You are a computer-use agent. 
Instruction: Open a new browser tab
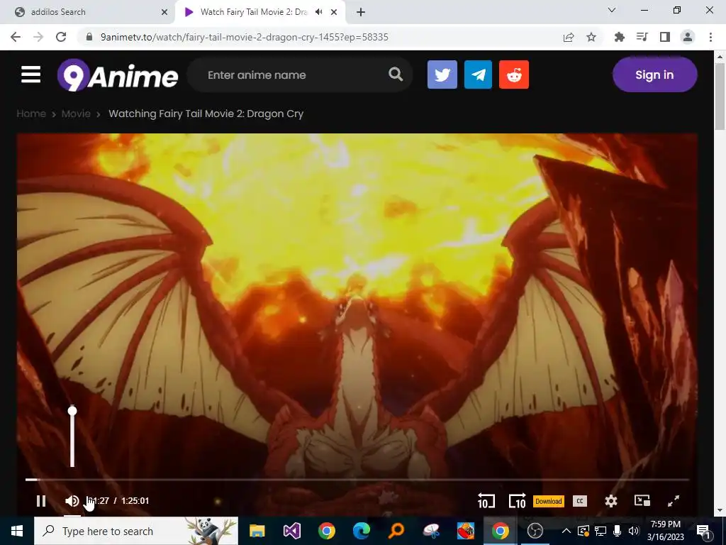pyautogui.click(x=361, y=13)
